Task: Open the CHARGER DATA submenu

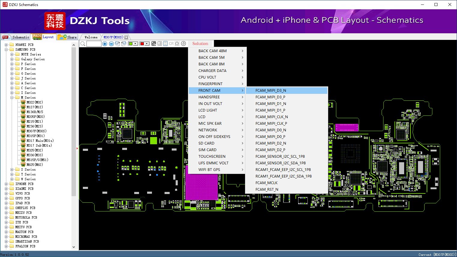Action: click(x=217, y=71)
